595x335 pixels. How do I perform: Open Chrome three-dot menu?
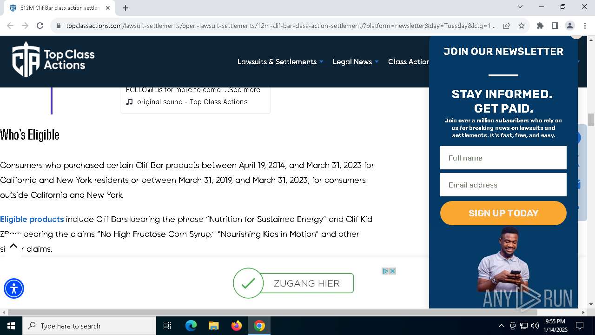585,26
